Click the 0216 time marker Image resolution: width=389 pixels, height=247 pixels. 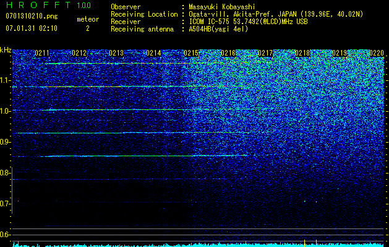[x=228, y=53]
